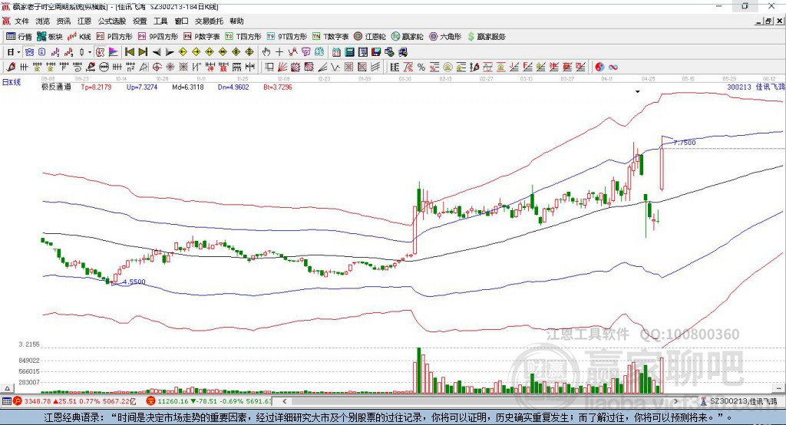Click the Bt=3.7296 indicator value
This screenshot has height=425, width=786.
[278, 87]
